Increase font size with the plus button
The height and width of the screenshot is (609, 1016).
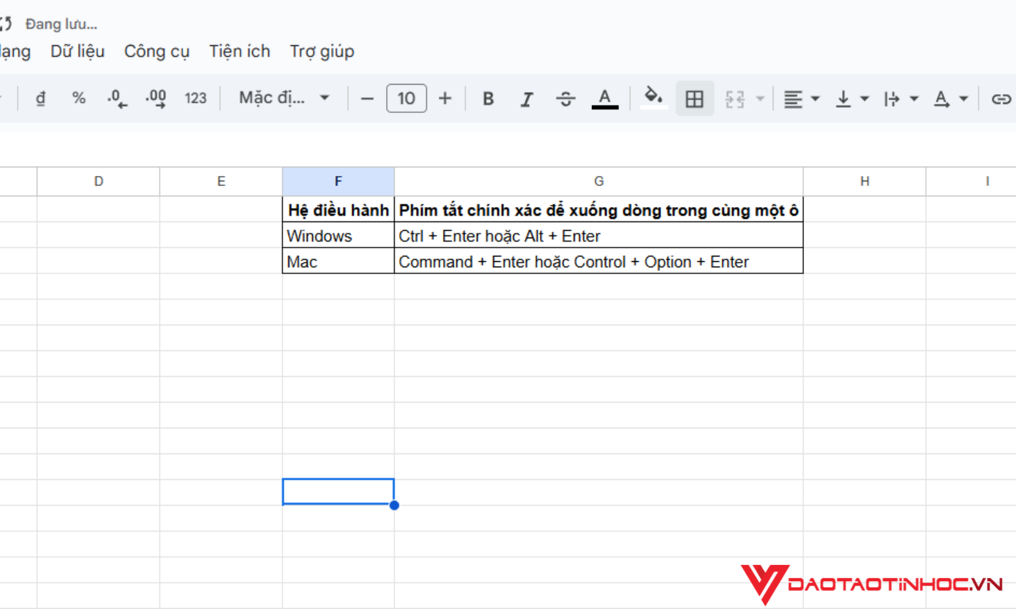point(445,98)
